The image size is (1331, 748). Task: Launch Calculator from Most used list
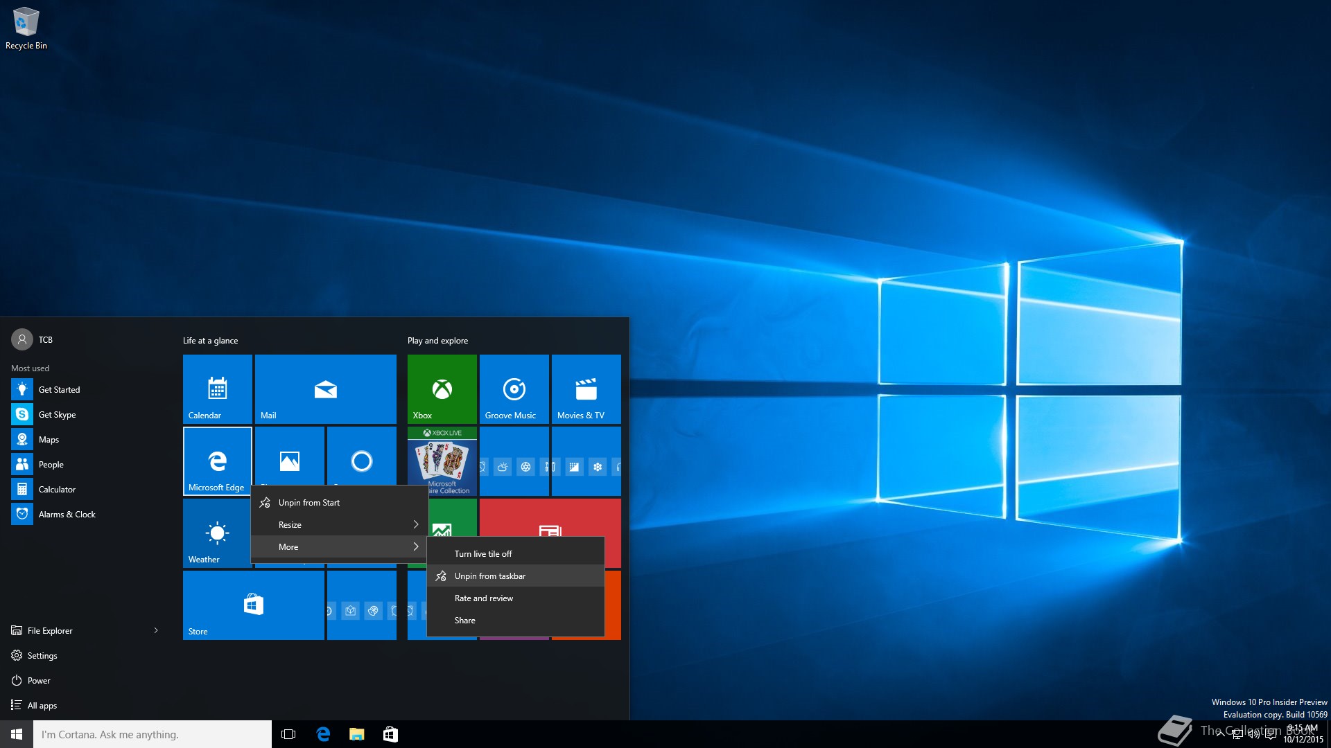[x=86, y=490]
